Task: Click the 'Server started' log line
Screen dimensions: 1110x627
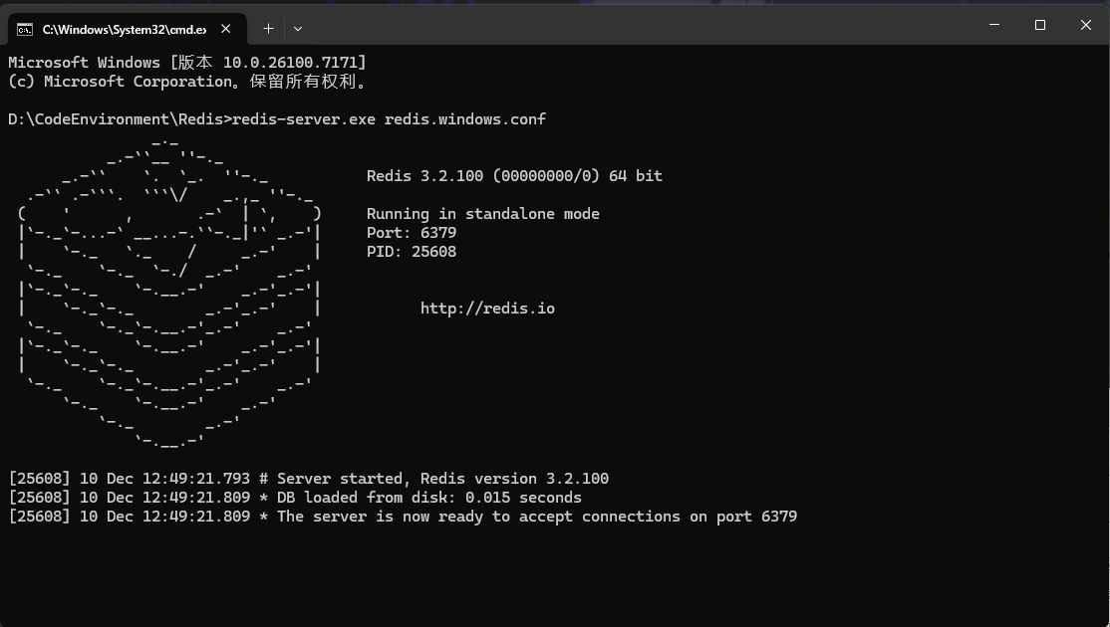Action: click(x=309, y=479)
